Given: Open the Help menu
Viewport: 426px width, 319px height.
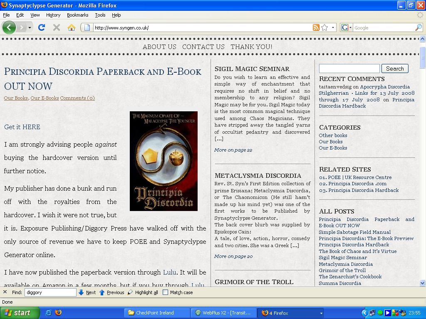Looking at the screenshot, I should click(116, 15).
